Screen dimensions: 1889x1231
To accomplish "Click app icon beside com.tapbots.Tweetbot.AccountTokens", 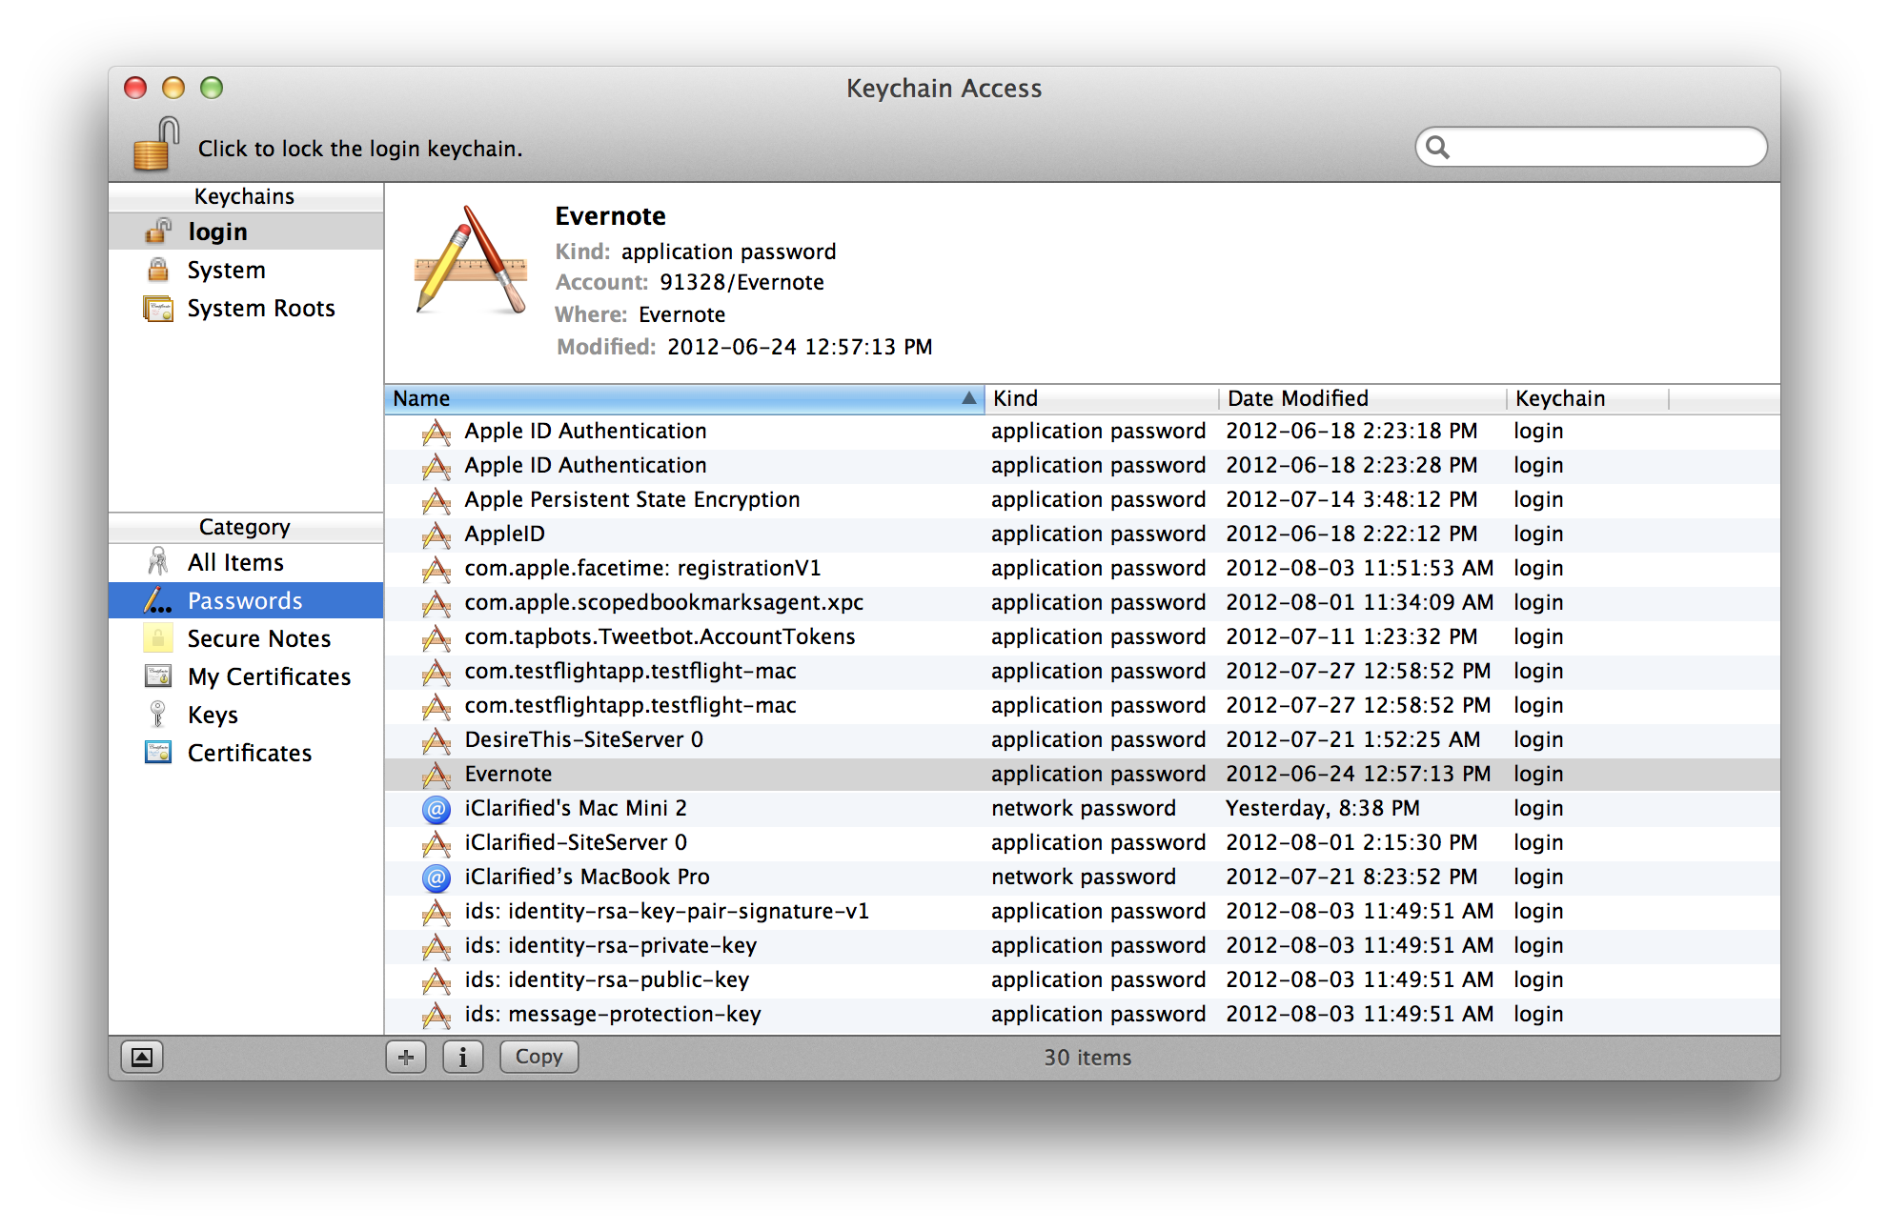I will [437, 637].
